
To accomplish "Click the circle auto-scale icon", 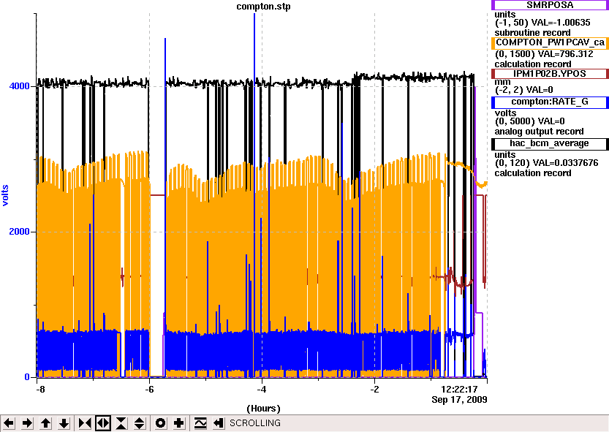I will (160, 423).
